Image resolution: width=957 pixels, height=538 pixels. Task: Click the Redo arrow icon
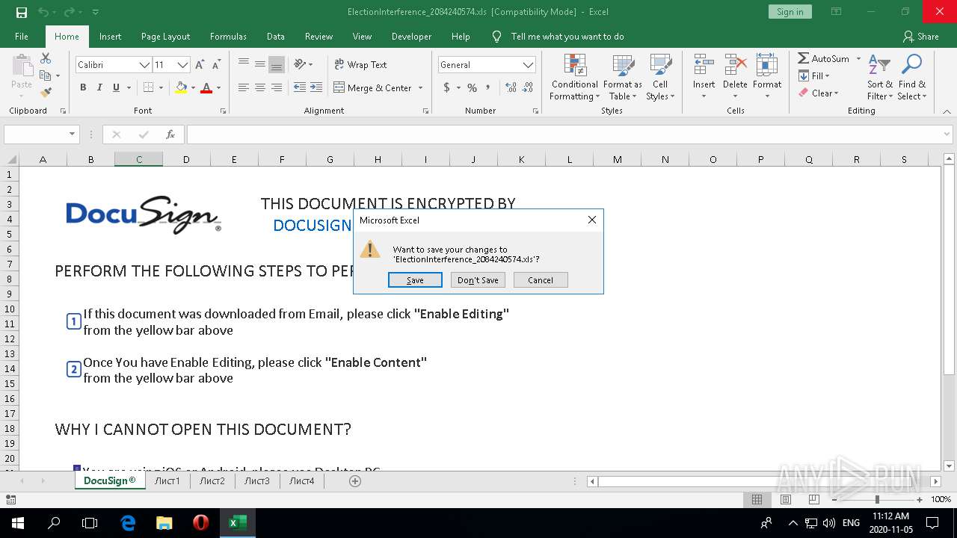[x=69, y=12]
